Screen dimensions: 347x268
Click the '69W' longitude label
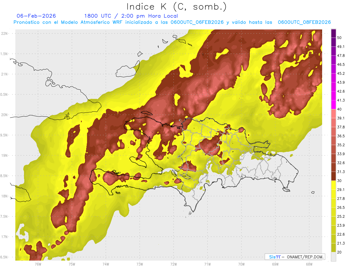pyautogui.click(x=275, y=264)
